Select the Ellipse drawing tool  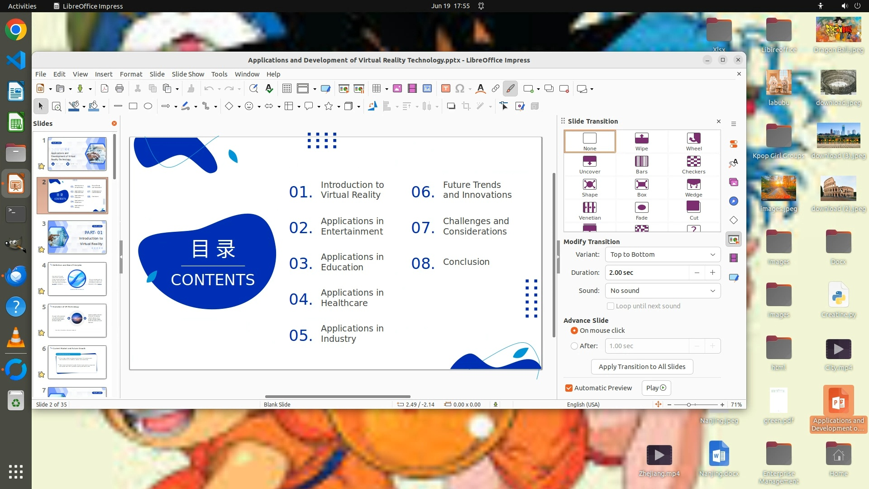pos(148,106)
